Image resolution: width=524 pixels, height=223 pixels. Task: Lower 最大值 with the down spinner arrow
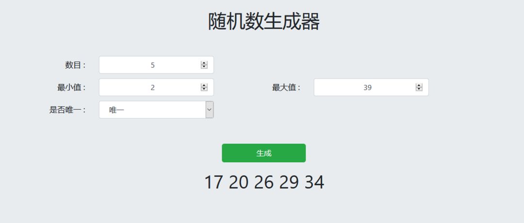[419, 89]
